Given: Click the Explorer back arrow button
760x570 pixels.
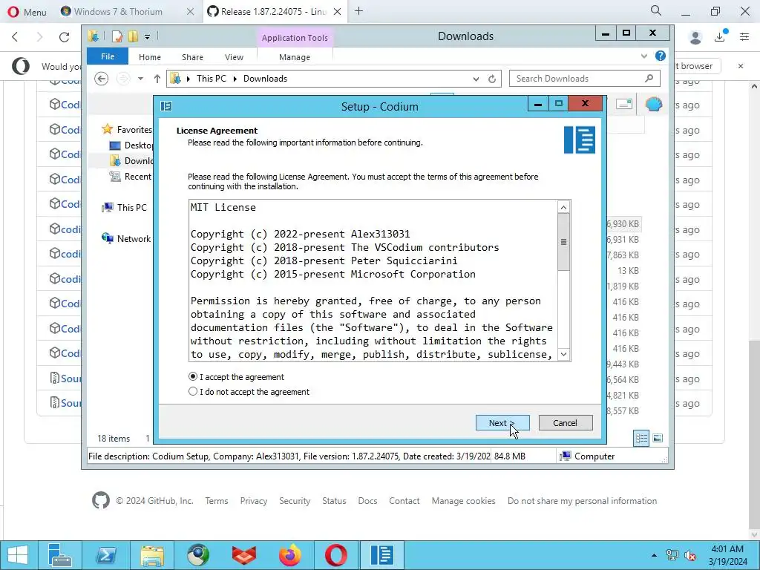Looking at the screenshot, I should pos(101,79).
